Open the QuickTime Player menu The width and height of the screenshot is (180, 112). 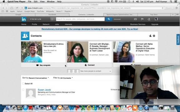[17, 2]
